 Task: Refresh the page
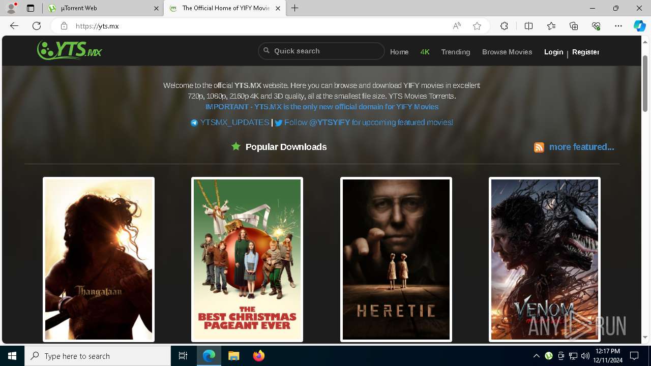coord(37,26)
